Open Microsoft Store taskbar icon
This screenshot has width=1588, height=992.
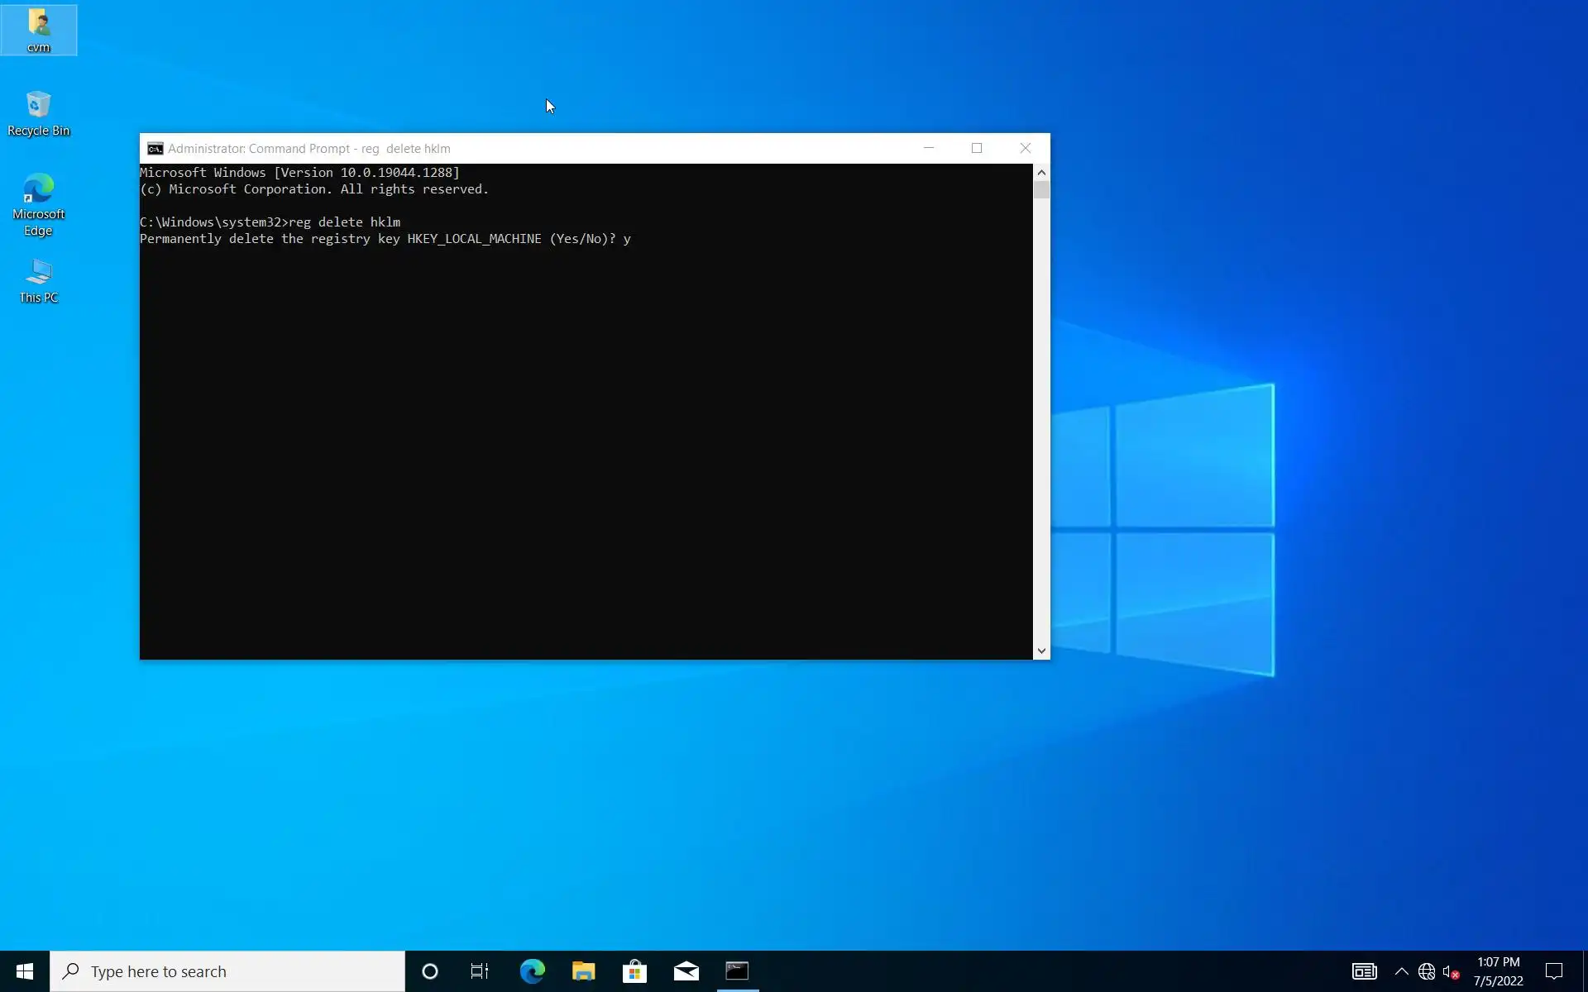(634, 971)
